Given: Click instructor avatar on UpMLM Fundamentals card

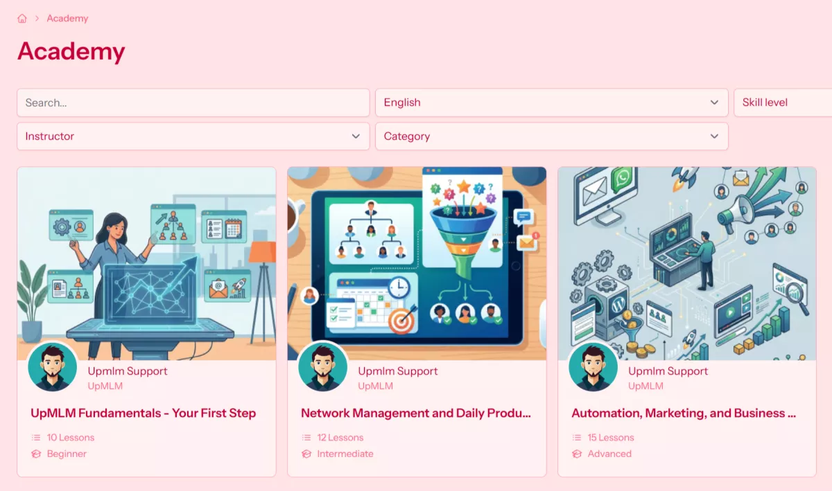Looking at the screenshot, I should point(53,367).
